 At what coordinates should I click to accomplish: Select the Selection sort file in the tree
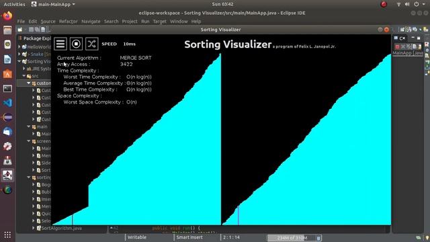pos(44,221)
